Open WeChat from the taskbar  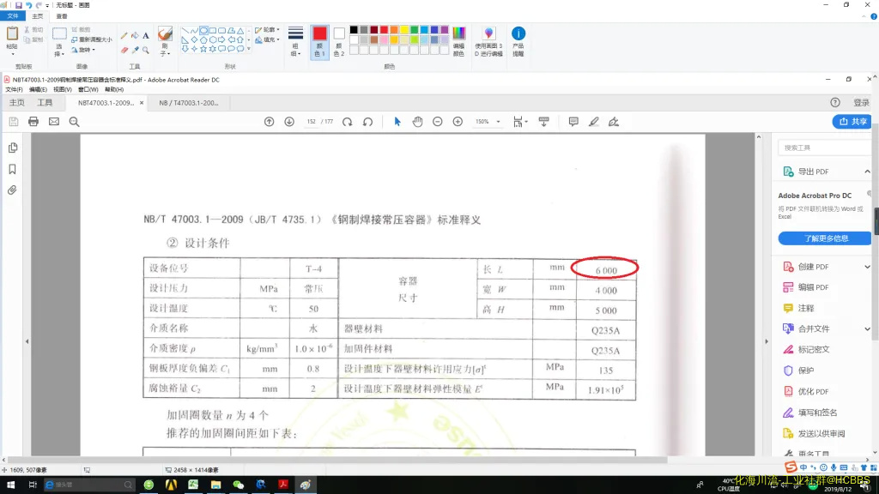pyautogui.click(x=239, y=485)
